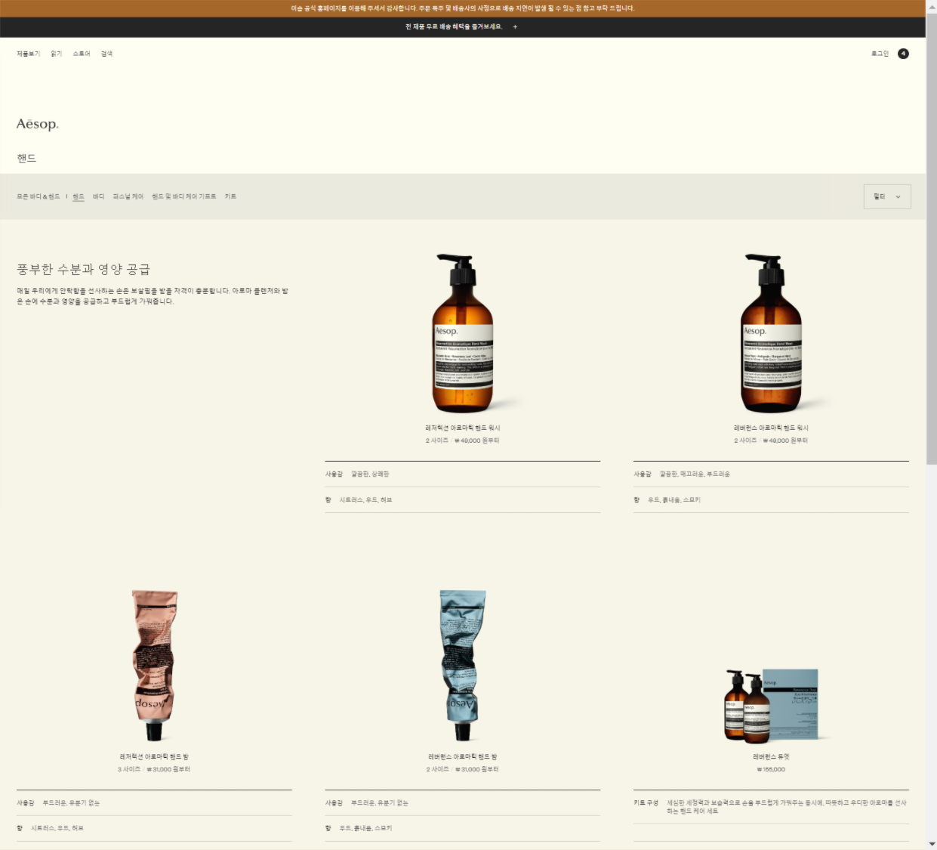The image size is (937, 850).
Task: Click the scrollbar up arrow
Action: [x=931, y=5]
